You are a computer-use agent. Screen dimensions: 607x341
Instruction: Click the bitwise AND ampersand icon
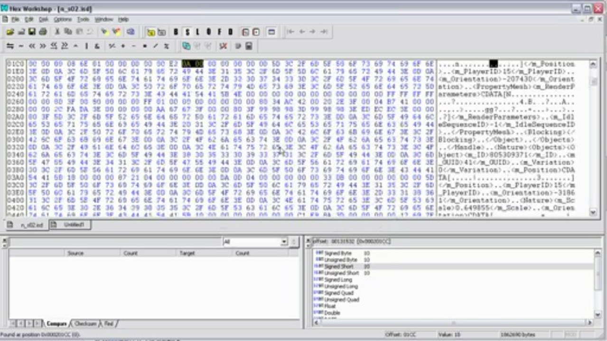(97, 46)
